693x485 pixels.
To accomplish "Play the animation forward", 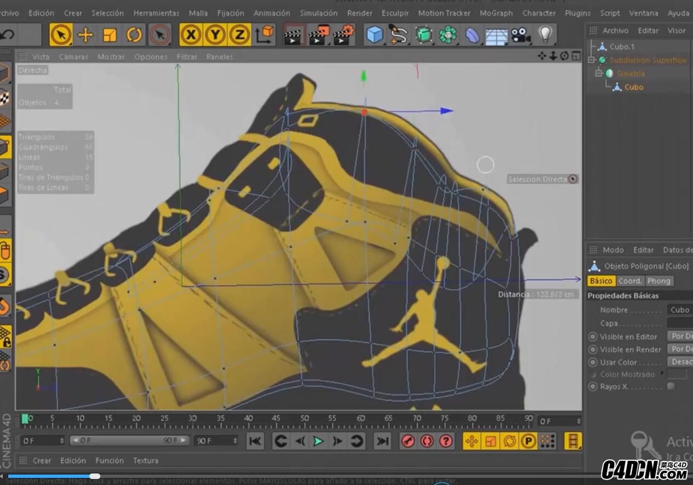I will (x=318, y=441).
